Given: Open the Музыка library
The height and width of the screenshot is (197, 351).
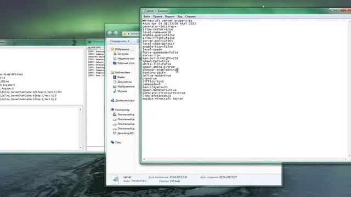Looking at the screenshot, I should [122, 91].
